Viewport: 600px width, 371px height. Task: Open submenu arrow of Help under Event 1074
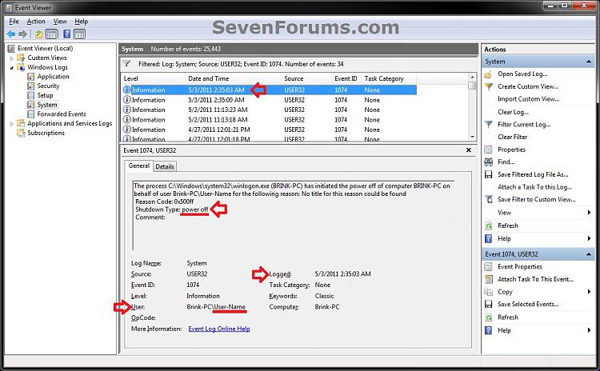click(x=590, y=330)
